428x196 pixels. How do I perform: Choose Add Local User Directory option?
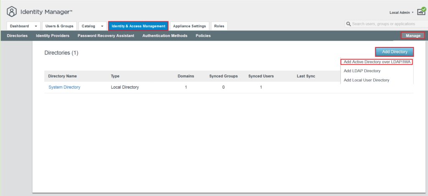(x=366, y=80)
